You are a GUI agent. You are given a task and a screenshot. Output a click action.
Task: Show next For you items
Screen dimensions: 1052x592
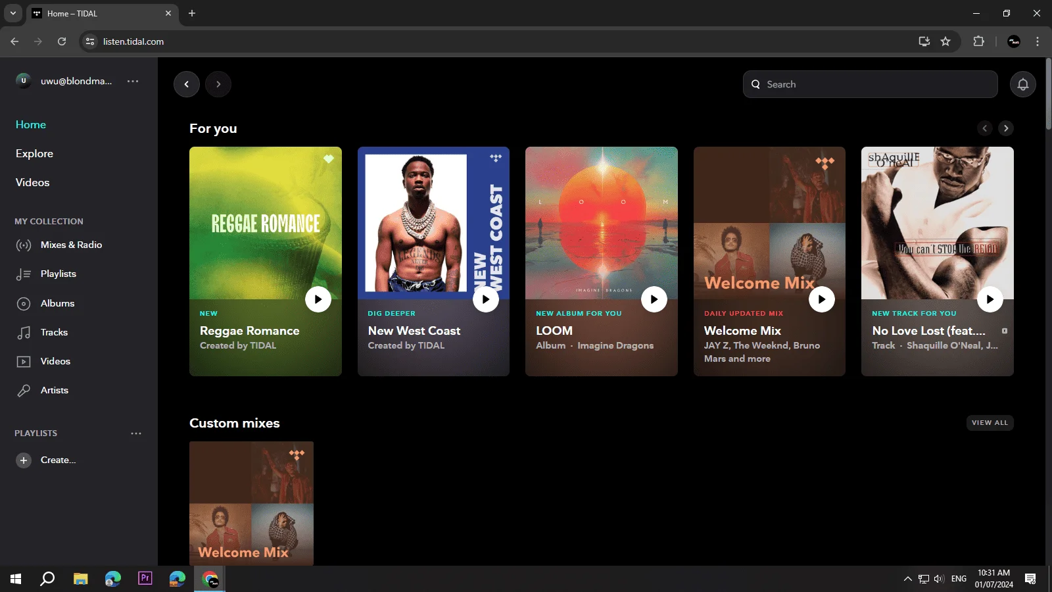(x=1006, y=128)
